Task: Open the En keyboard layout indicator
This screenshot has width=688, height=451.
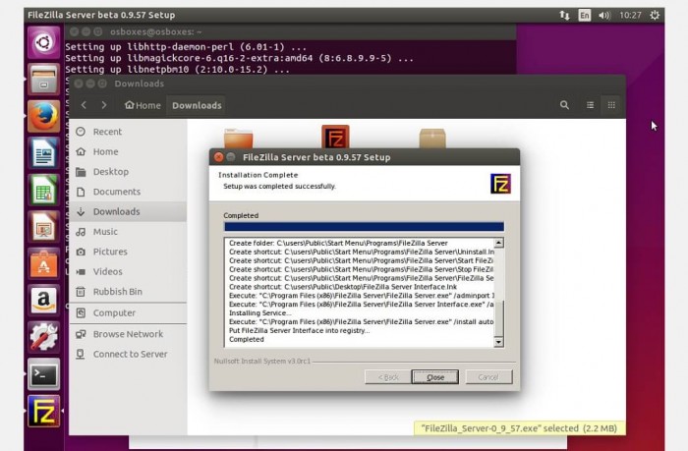Action: [x=585, y=16]
